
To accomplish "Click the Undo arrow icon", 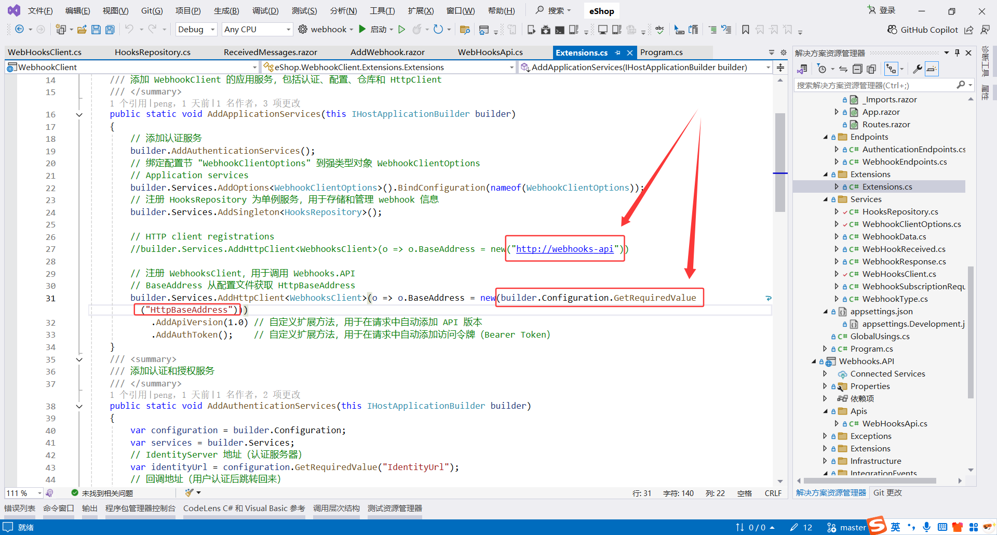I will (129, 30).
